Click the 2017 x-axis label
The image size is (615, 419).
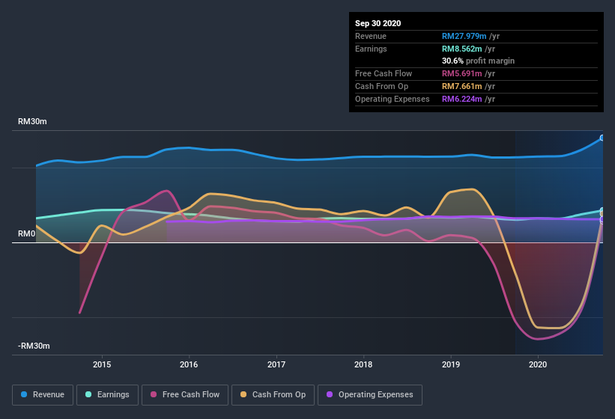276,364
